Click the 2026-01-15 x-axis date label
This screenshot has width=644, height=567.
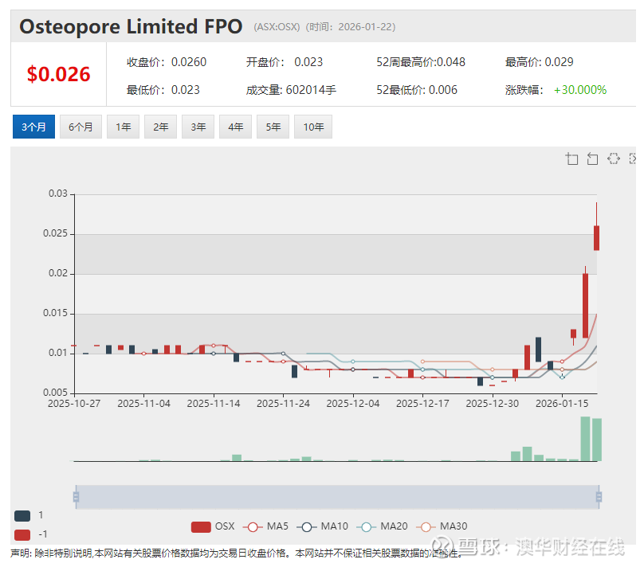coord(562,404)
